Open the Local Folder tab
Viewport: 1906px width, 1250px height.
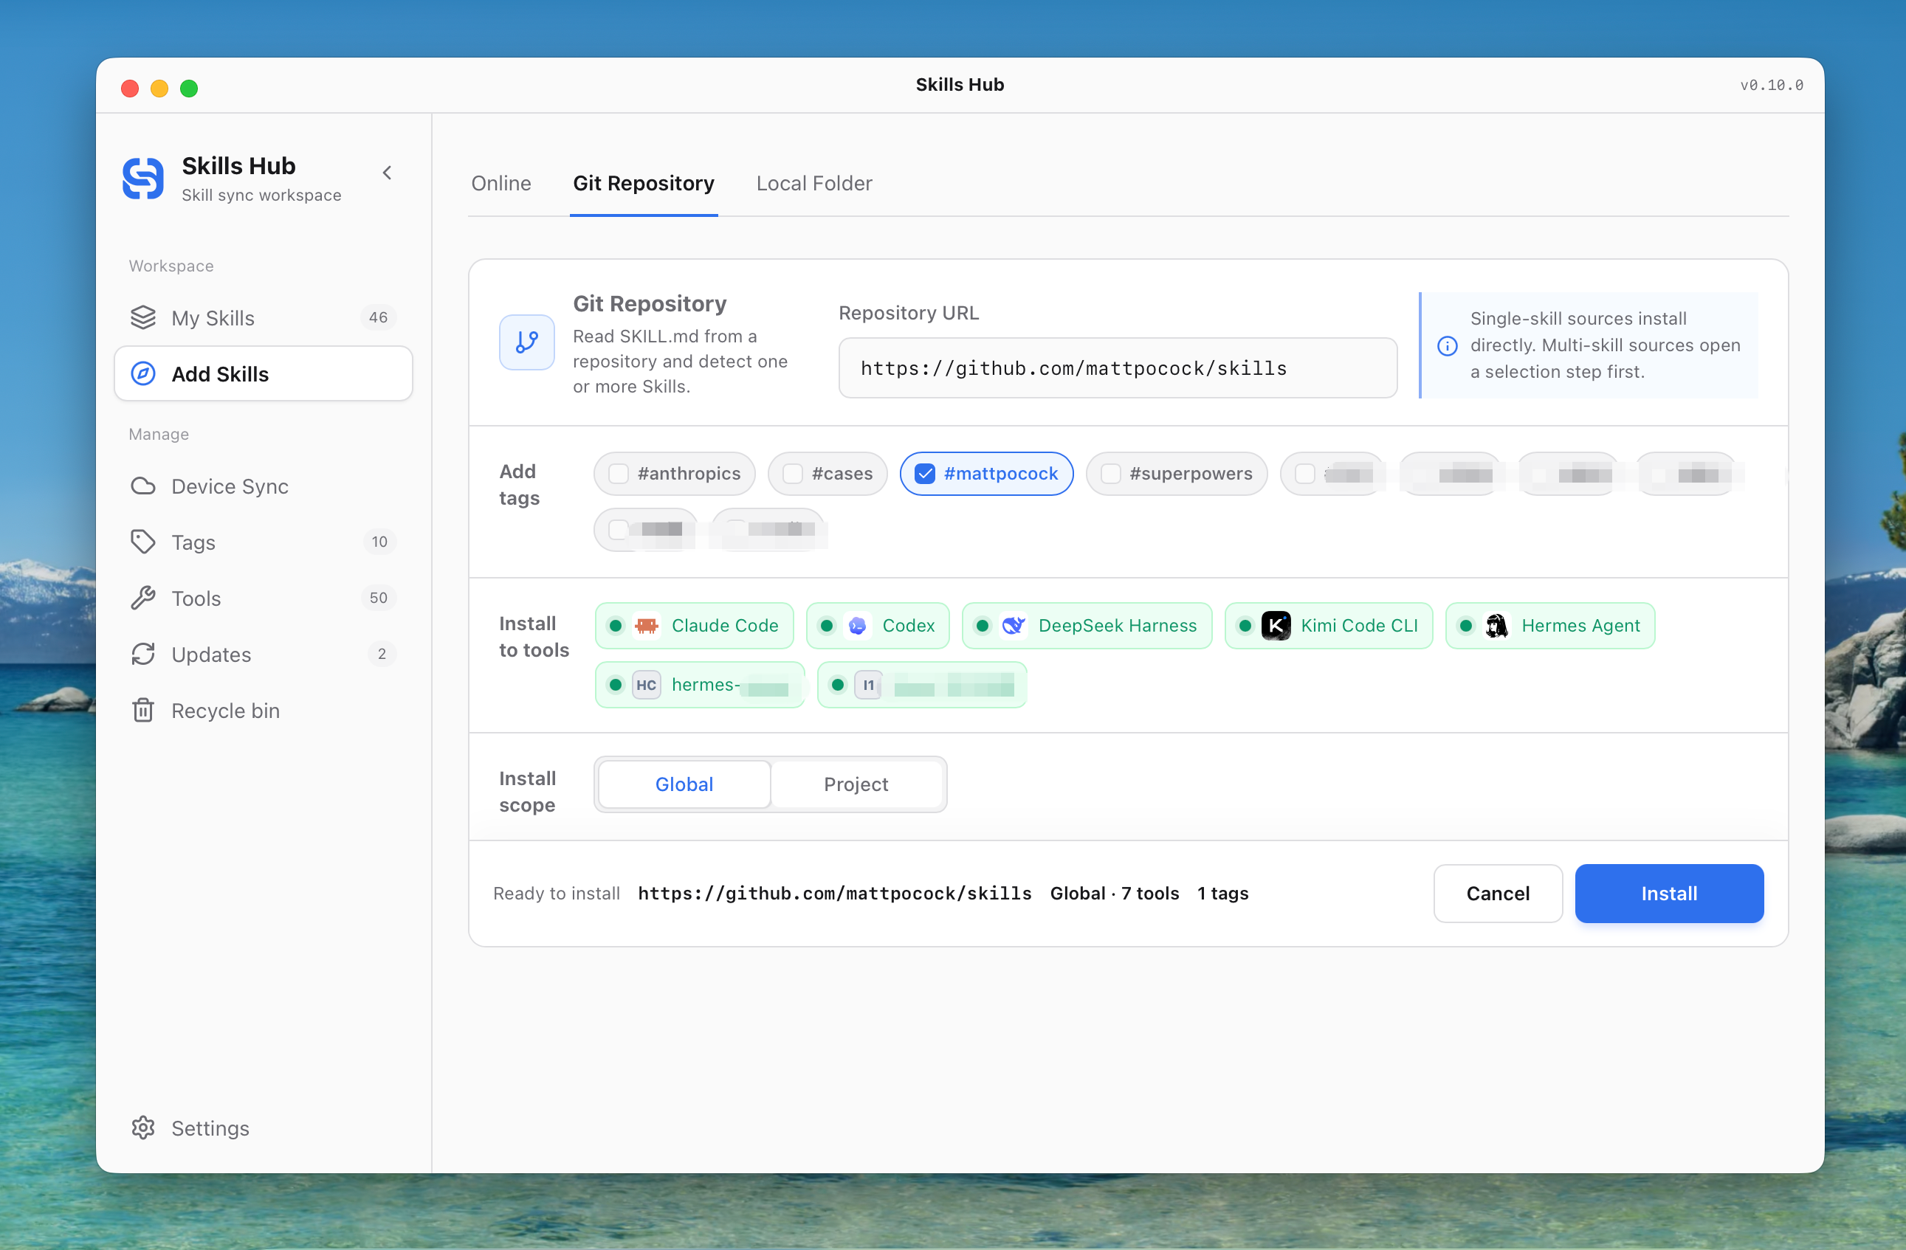click(814, 184)
